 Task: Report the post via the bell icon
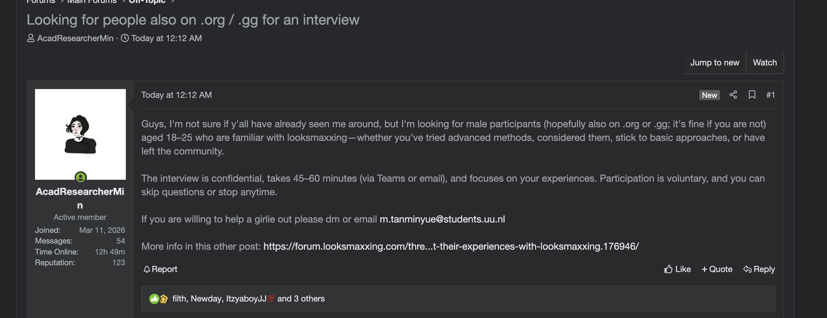tap(148, 269)
